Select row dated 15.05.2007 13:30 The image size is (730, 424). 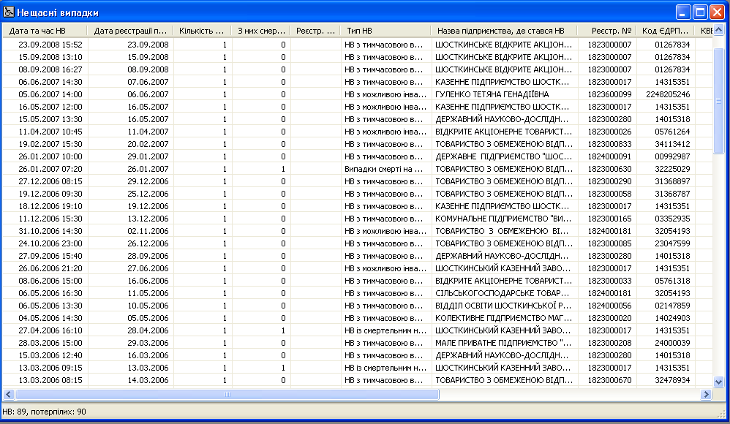[357, 119]
